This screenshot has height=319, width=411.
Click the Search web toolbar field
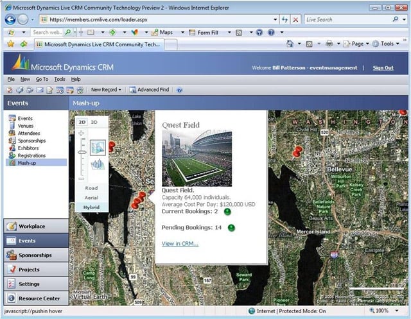coord(47,32)
